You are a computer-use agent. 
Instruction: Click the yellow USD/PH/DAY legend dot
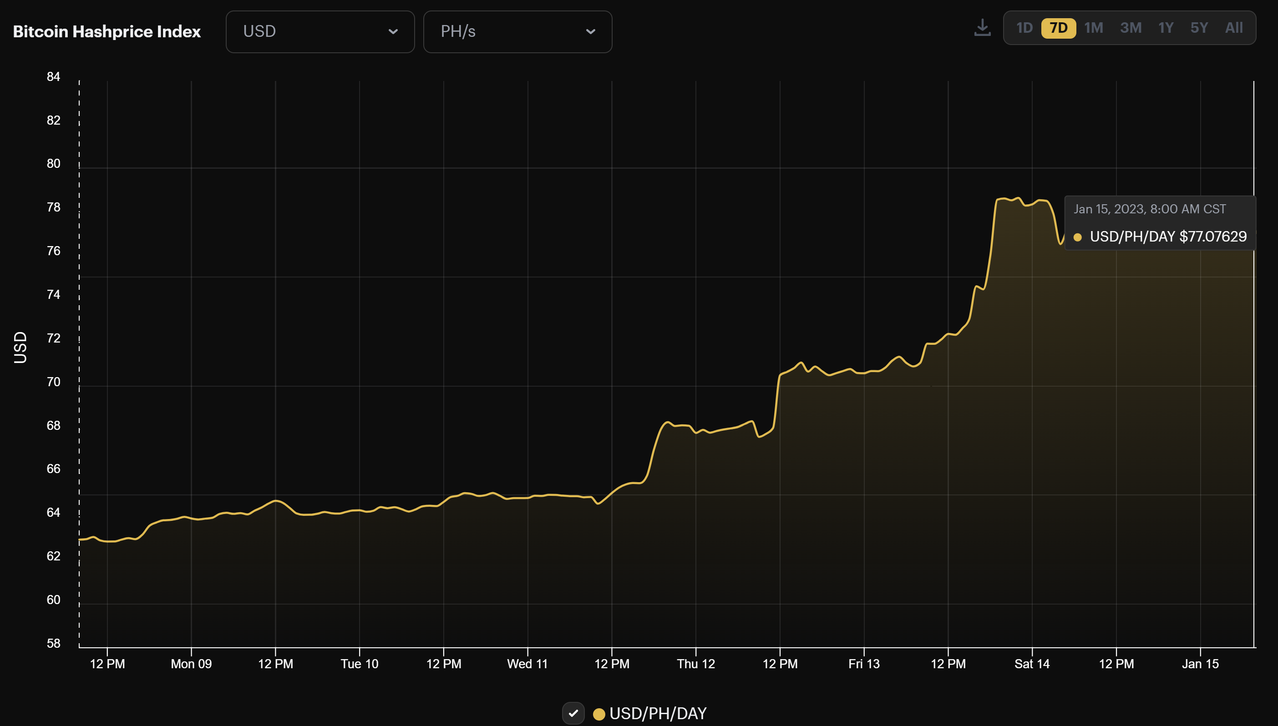point(598,714)
